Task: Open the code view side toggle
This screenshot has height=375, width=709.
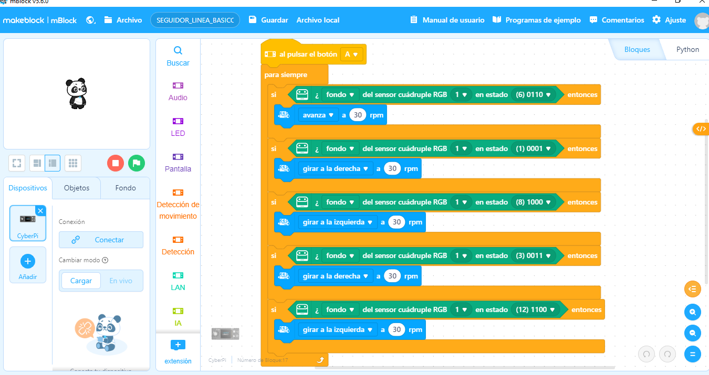Action: pyautogui.click(x=701, y=128)
